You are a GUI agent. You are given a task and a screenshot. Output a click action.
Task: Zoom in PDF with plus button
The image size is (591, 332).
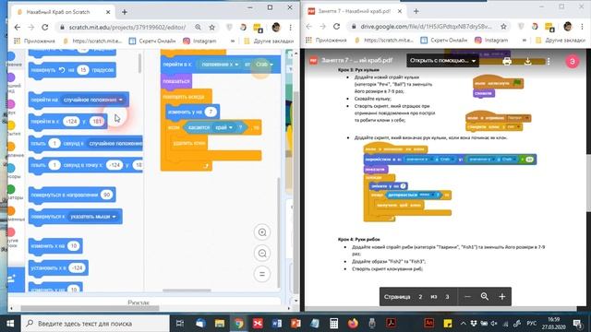pyautogui.click(x=502, y=297)
